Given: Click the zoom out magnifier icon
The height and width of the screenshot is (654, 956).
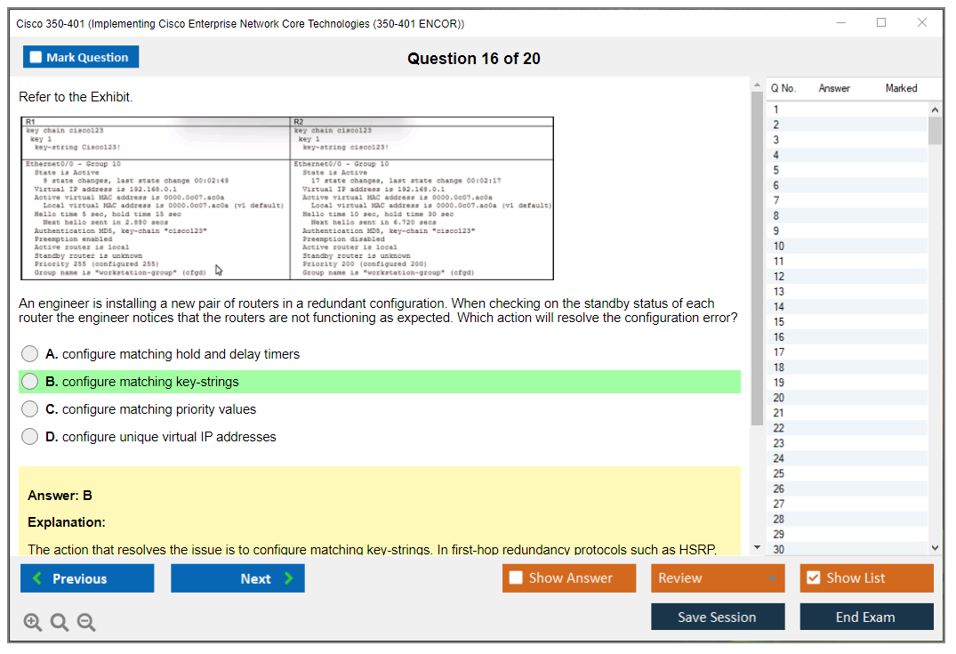Looking at the screenshot, I should (86, 622).
